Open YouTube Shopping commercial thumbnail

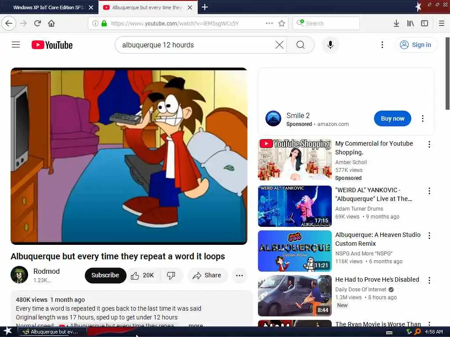point(295,160)
